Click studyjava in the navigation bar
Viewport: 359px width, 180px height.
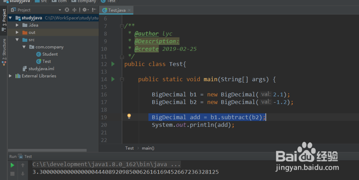(x=17, y=1)
